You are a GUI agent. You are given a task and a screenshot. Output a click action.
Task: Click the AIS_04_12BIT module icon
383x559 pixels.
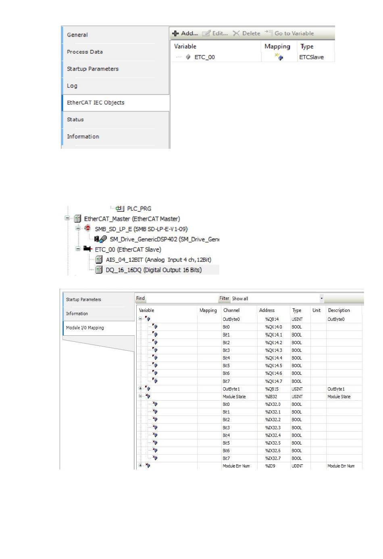coord(99,260)
